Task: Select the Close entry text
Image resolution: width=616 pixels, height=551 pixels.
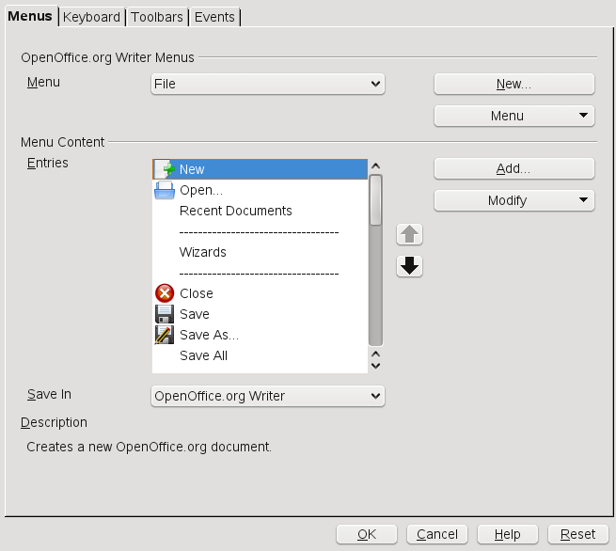Action: (x=197, y=293)
